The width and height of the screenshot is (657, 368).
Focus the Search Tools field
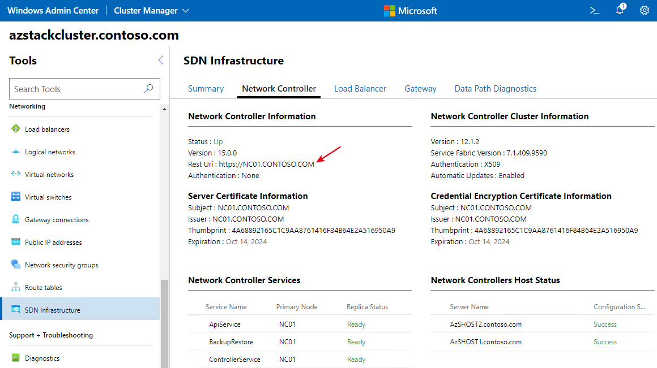tap(84, 89)
